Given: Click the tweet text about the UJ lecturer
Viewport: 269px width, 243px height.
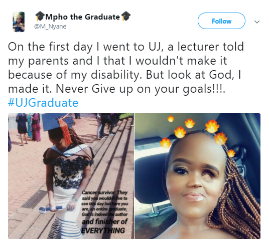Looking at the screenshot, I should pos(126,68).
